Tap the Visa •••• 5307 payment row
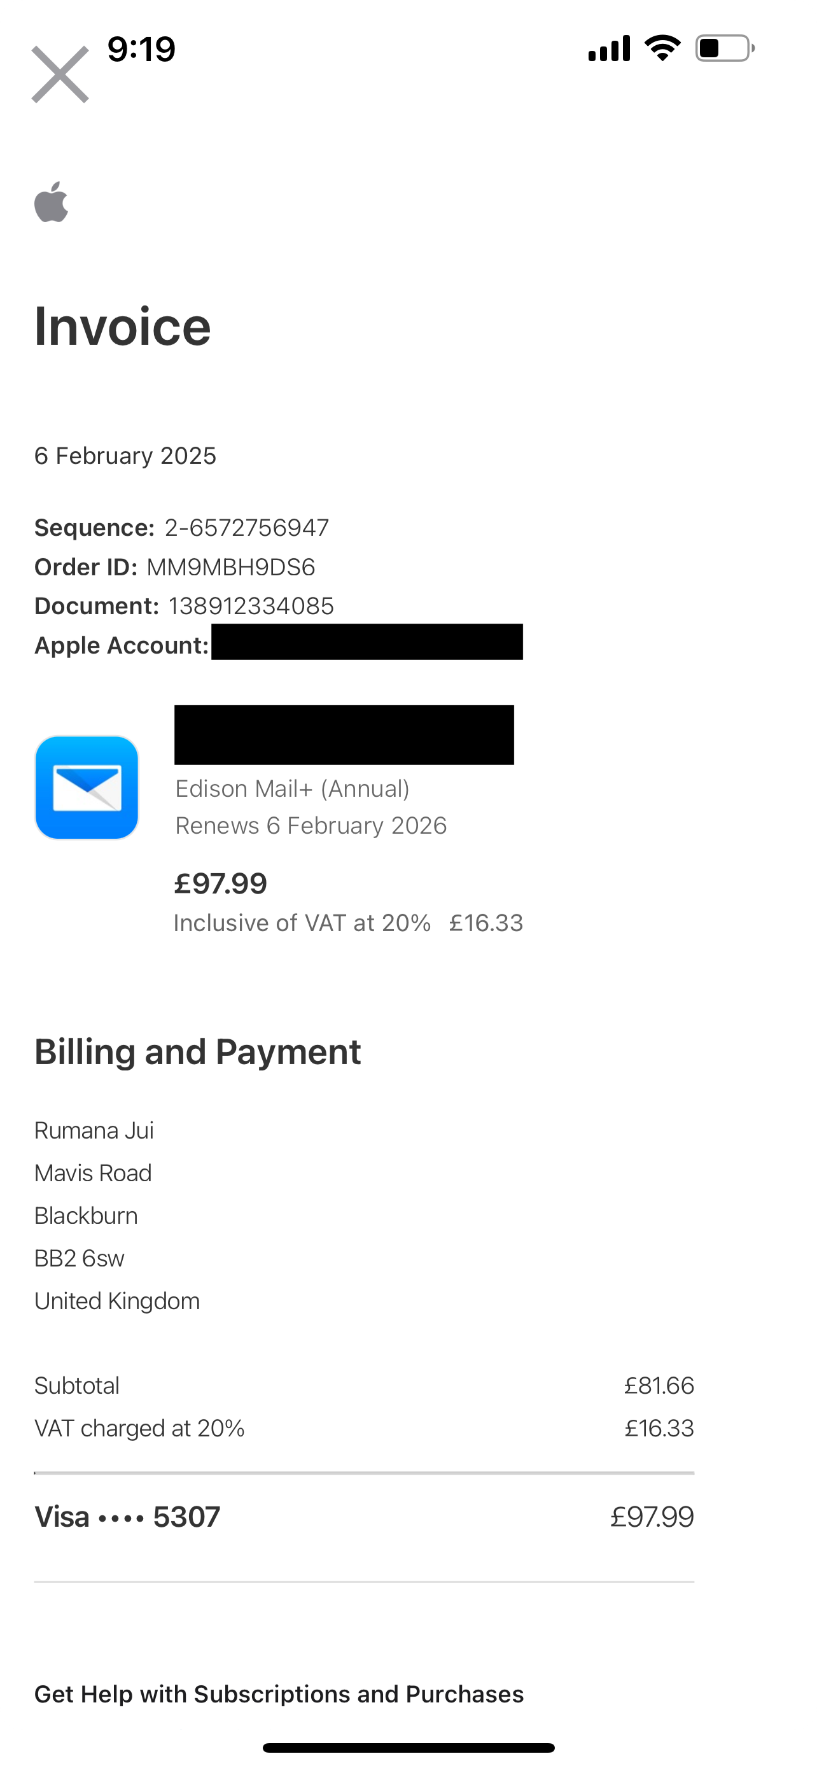The width and height of the screenshot is (817, 1768). [364, 1517]
